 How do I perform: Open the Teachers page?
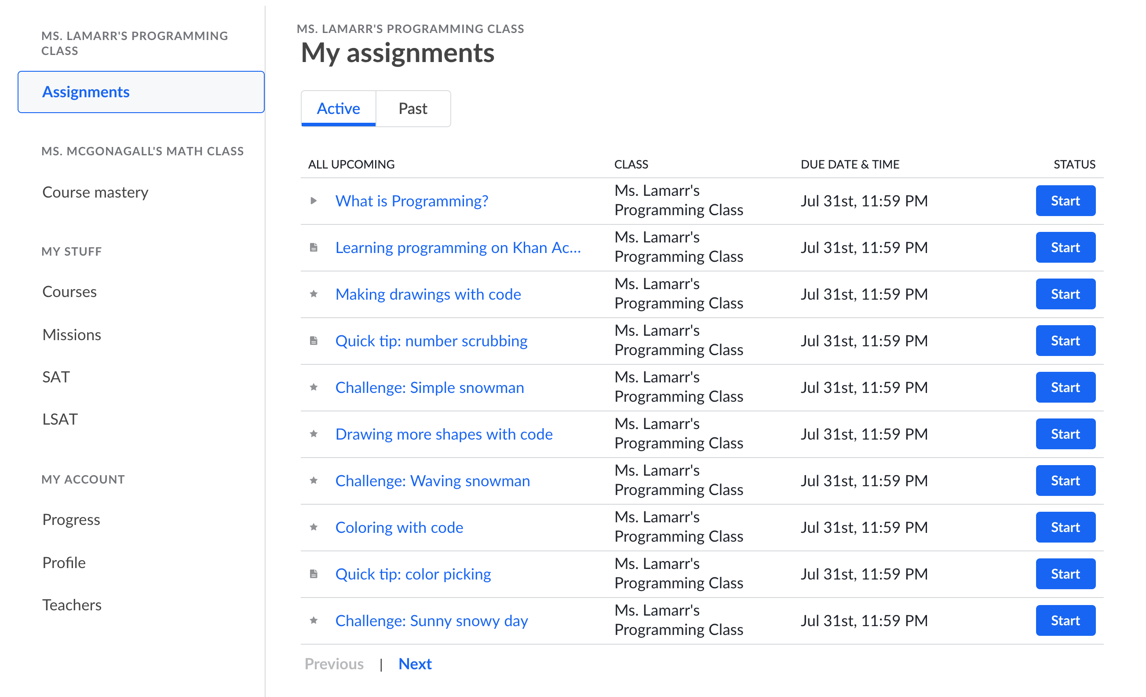click(x=72, y=605)
